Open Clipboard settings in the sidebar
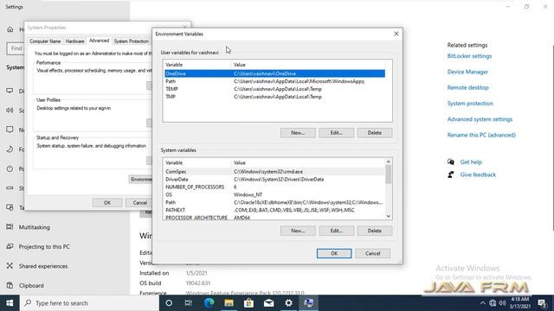Image resolution: width=554 pixels, height=311 pixels. click(x=31, y=285)
